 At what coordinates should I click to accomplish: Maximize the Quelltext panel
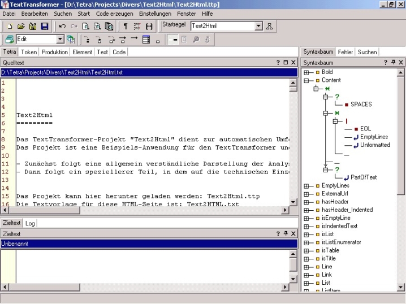pos(286,62)
